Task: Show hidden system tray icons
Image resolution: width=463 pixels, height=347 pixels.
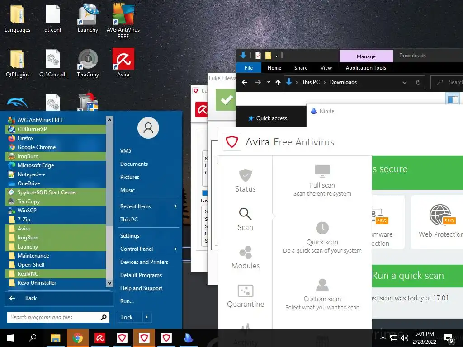Action: 383,338
